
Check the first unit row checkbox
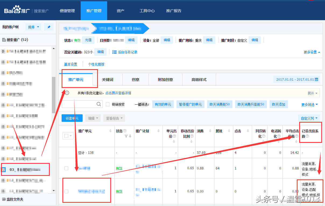66,168
